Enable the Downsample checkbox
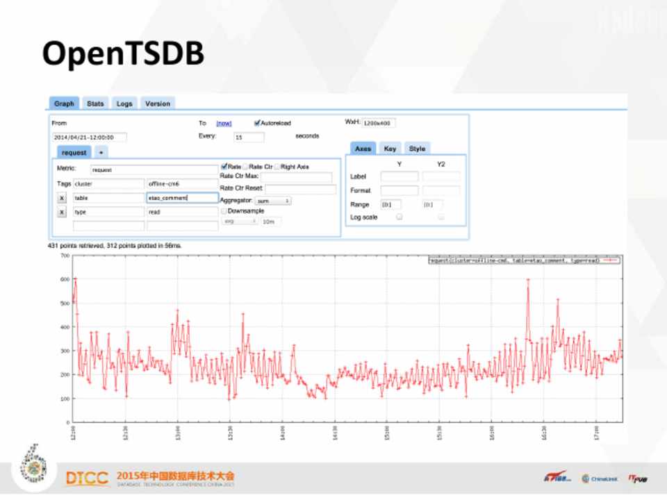The height and width of the screenshot is (500, 667). pyautogui.click(x=224, y=210)
